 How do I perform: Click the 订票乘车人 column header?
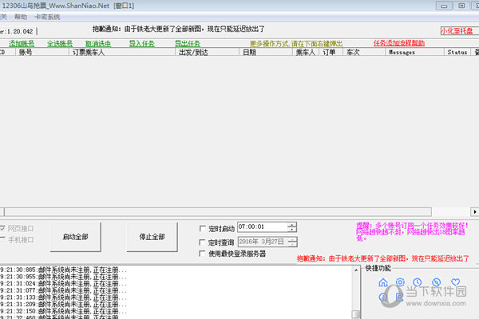click(x=122, y=52)
